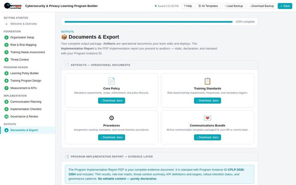296x185 pixels.
Task: Click the step 3 badge beside Training Needs Assessment
Action: [x=6, y=52]
